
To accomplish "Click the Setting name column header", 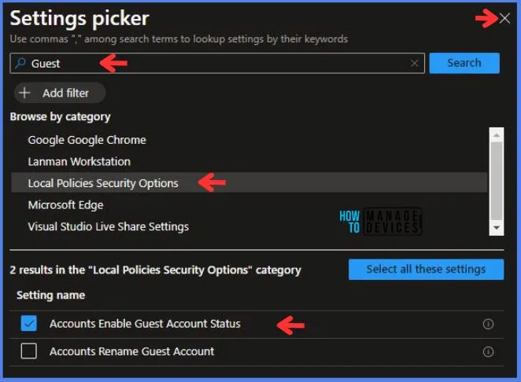I will point(50,296).
